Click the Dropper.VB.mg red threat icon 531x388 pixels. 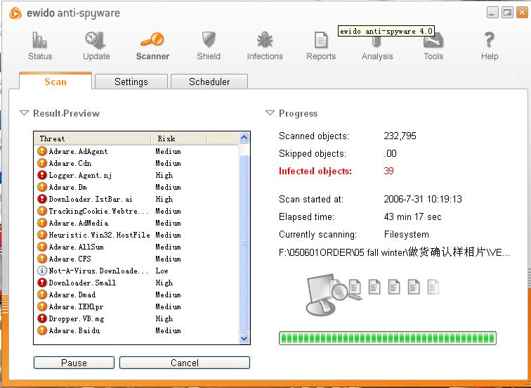tap(42, 318)
